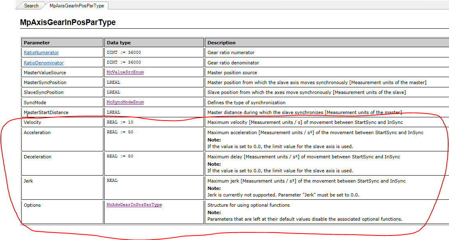Click the 'Maximum acceleration' description text
449x240 pixels.
pyautogui.click(x=315, y=133)
